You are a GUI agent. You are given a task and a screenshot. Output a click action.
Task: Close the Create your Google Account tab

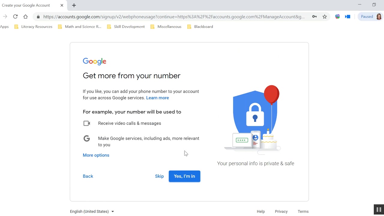[62, 5]
